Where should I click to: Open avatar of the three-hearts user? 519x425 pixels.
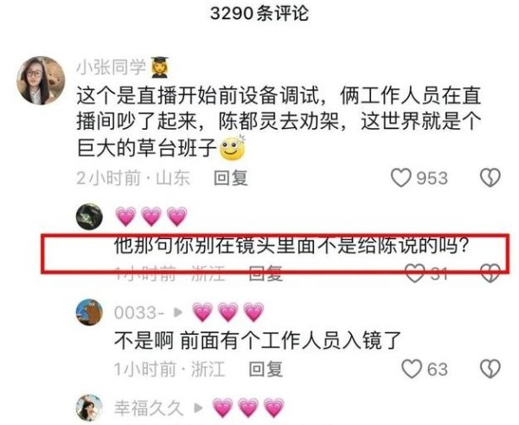[x=89, y=217]
